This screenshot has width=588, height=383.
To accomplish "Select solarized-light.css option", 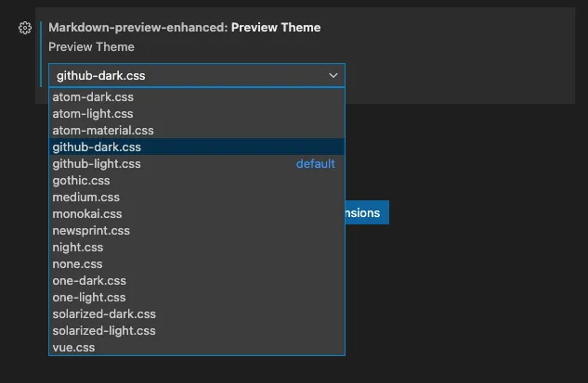I will pos(104,330).
